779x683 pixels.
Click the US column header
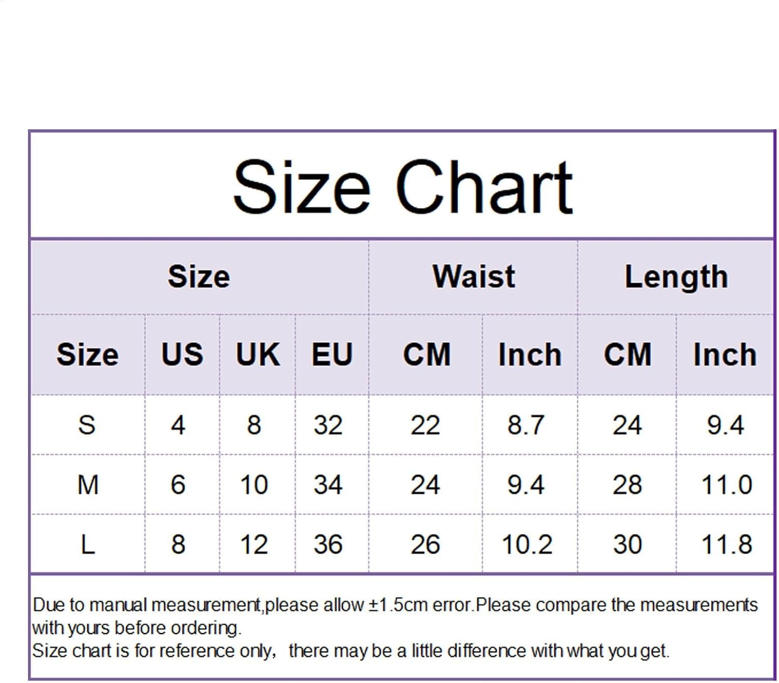pyautogui.click(x=182, y=355)
